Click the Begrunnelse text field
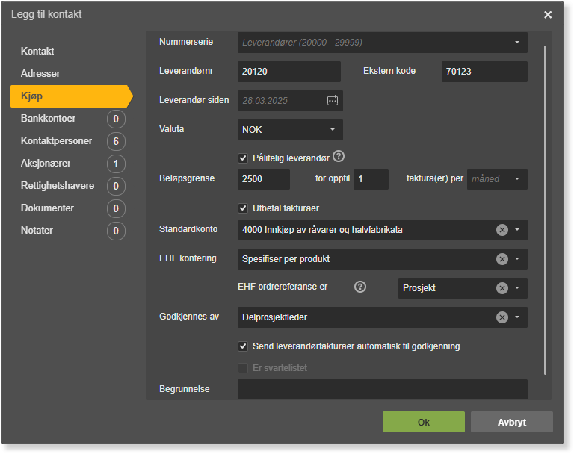This screenshot has width=574, height=454. point(383,390)
